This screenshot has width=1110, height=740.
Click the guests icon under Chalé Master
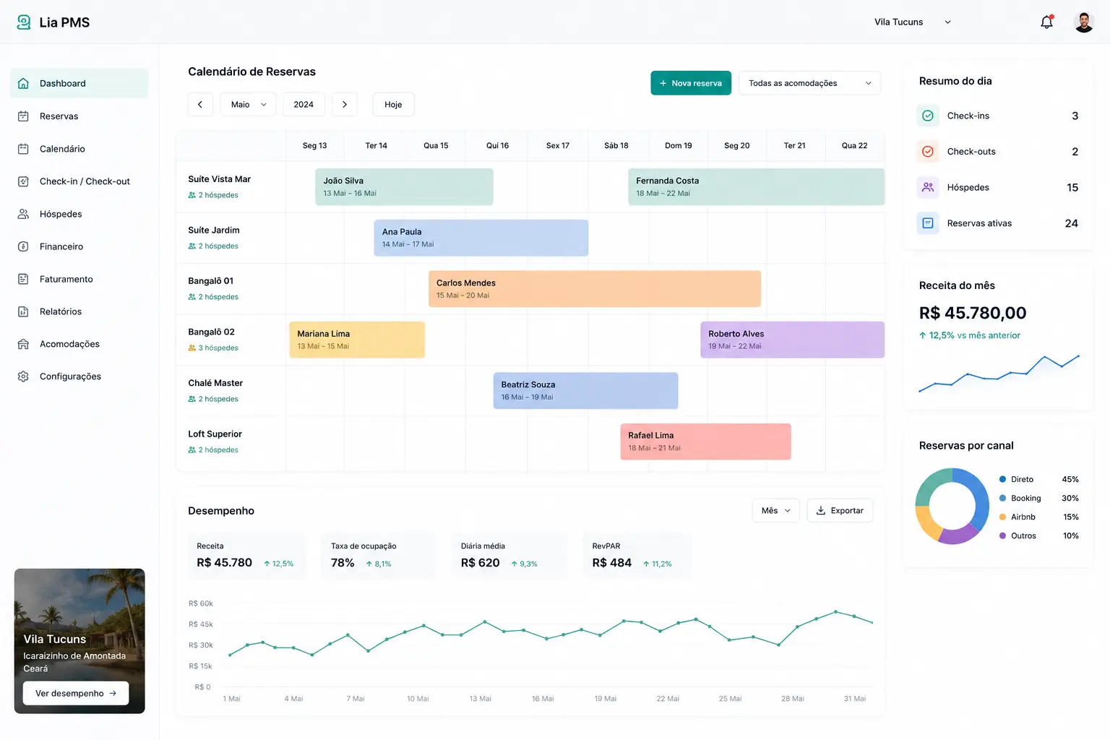[x=192, y=399]
